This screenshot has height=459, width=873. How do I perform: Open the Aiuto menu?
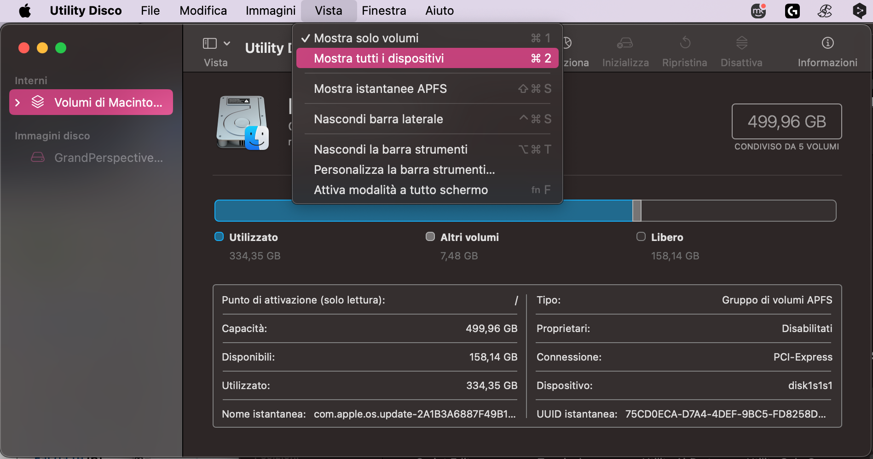point(439,11)
